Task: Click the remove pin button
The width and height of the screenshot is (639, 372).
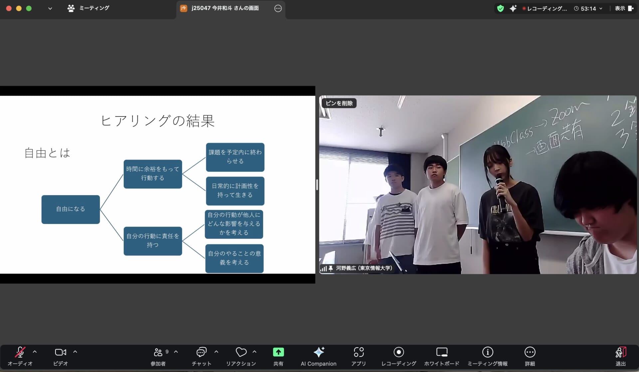Action: (x=339, y=103)
